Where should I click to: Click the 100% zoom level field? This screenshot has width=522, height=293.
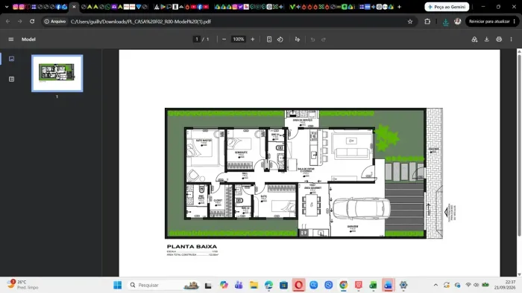(239, 39)
